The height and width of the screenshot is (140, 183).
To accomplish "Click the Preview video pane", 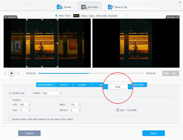I will [x=136, y=43].
